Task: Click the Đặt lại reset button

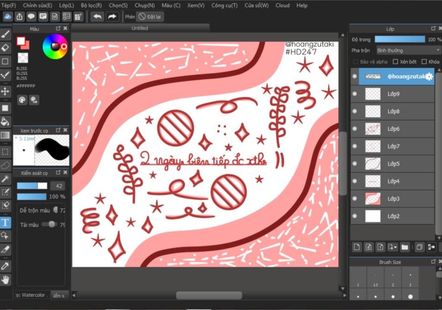Action: point(150,17)
